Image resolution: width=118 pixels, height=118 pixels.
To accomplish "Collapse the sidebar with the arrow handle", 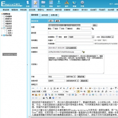I will click(27, 65).
